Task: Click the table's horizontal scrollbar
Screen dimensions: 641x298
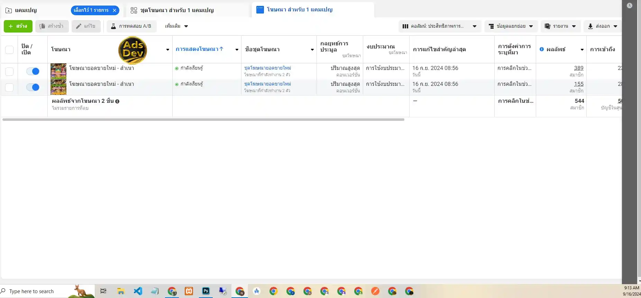Action: pos(203,119)
